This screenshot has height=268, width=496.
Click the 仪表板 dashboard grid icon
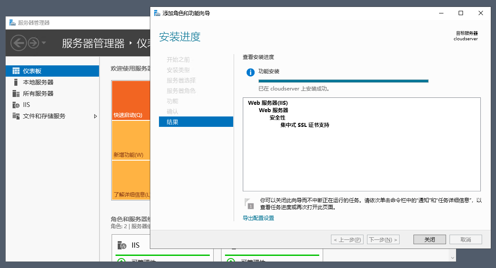click(x=16, y=71)
